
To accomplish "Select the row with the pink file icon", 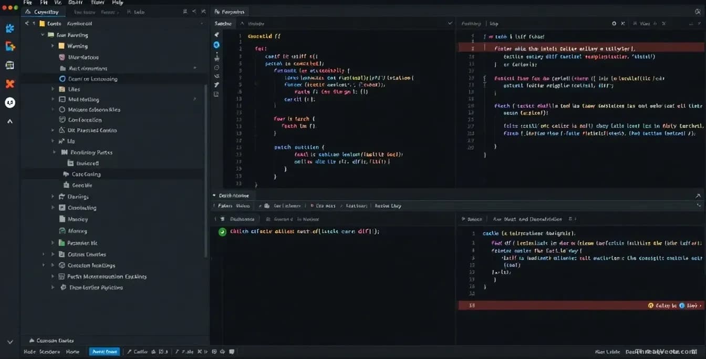I will [113, 57].
